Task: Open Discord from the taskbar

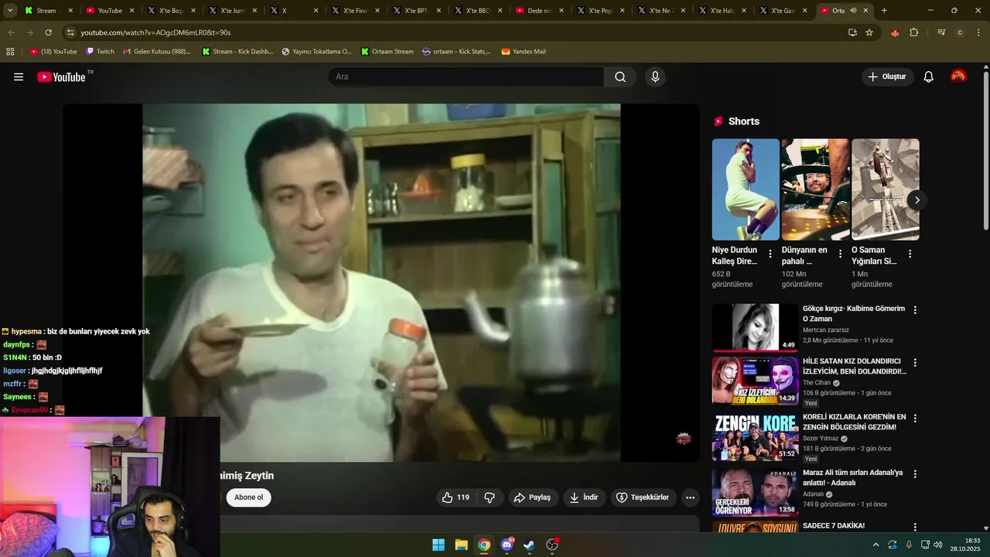Action: (507, 545)
